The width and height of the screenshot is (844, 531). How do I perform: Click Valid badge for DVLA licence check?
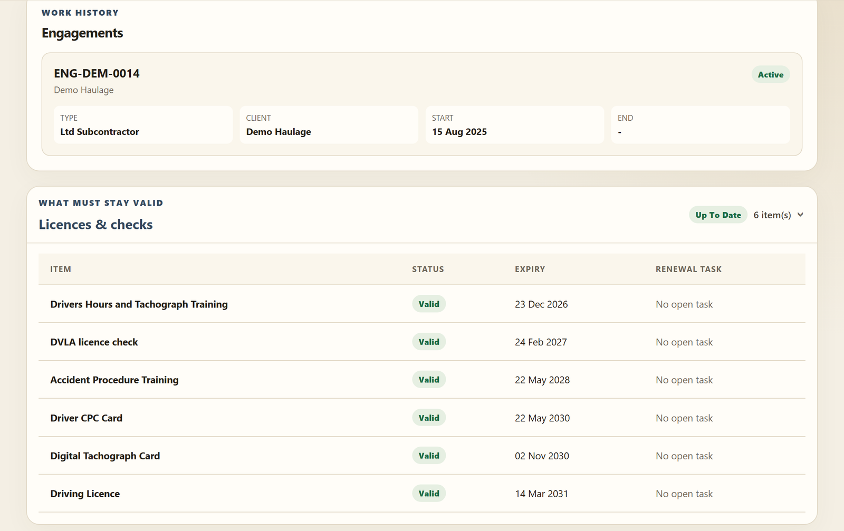point(429,342)
